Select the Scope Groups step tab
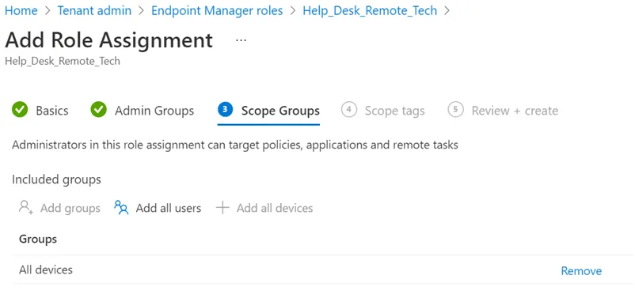The height and width of the screenshot is (298, 635). click(280, 111)
